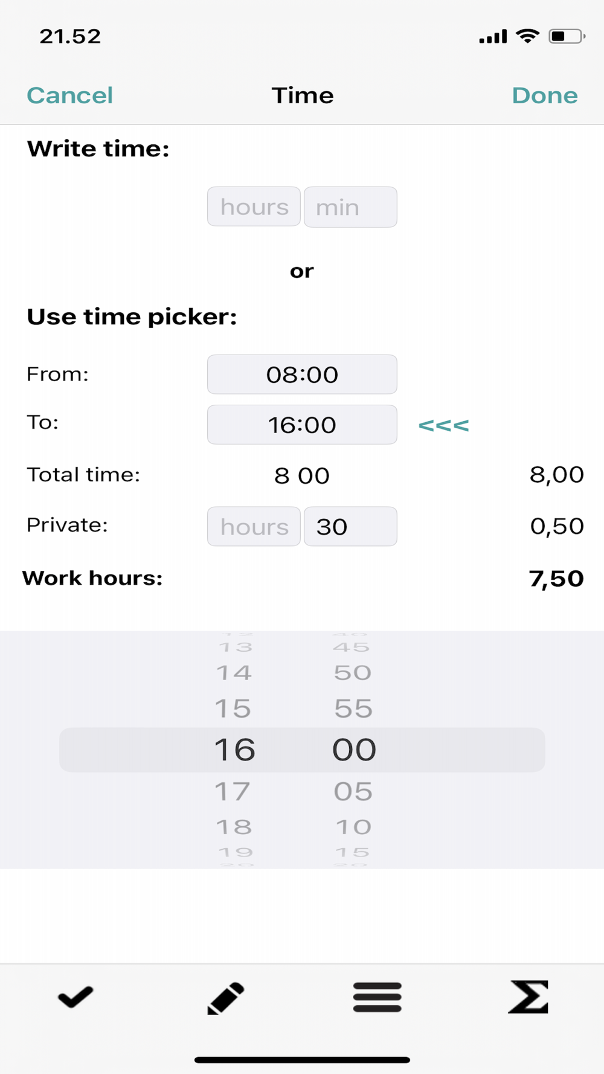The height and width of the screenshot is (1074, 604).
Task: Select hour 15 in the picker wheel
Action: pos(233,709)
